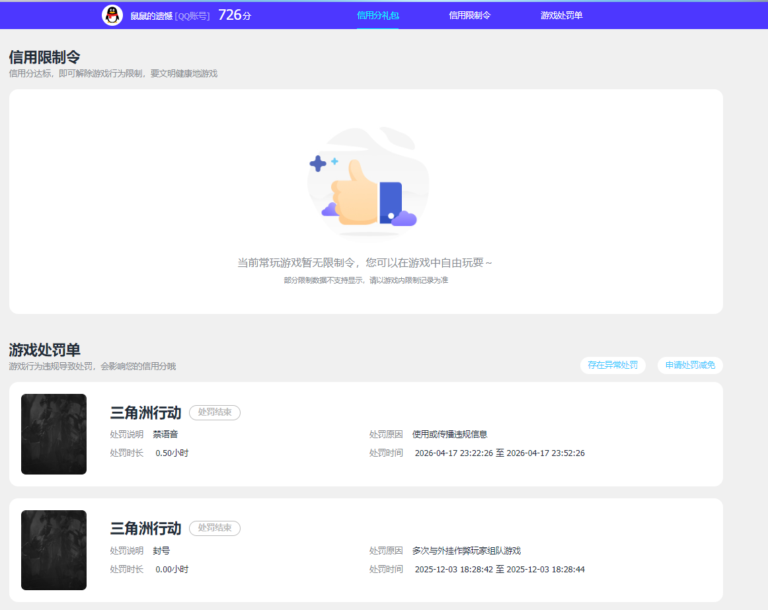
Task: Click the [QQ账号] account label
Action: [x=192, y=16]
